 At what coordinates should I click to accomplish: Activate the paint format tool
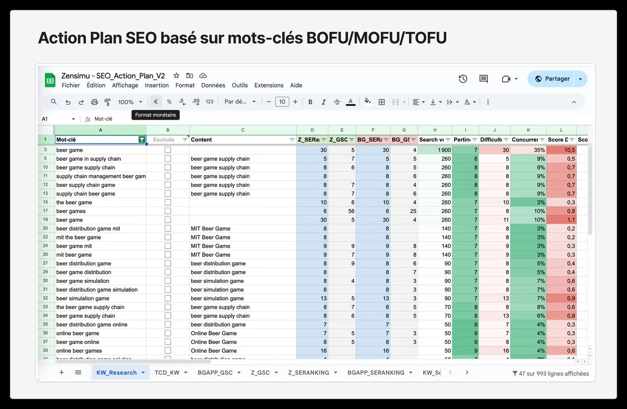point(107,102)
